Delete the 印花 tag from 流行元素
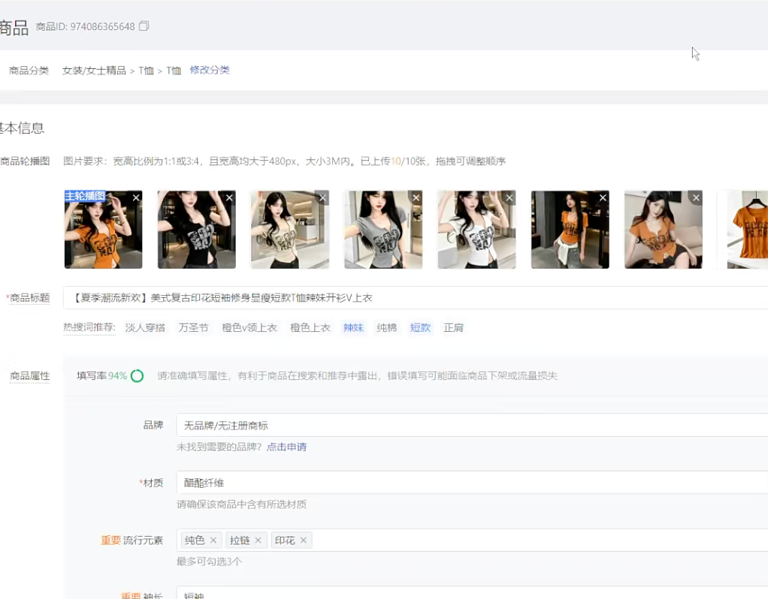 pos(303,540)
